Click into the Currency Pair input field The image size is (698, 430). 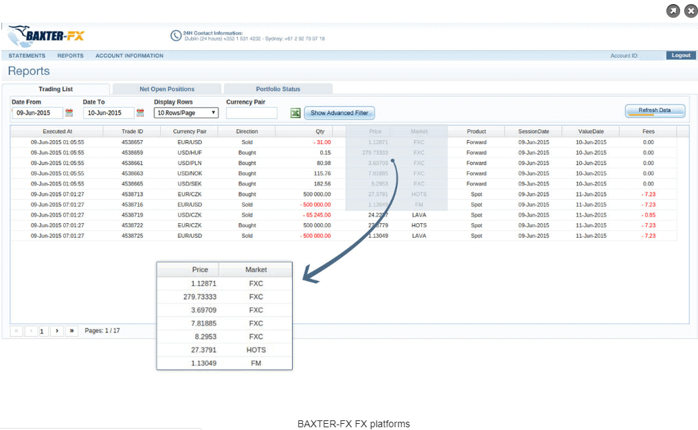[x=251, y=113]
